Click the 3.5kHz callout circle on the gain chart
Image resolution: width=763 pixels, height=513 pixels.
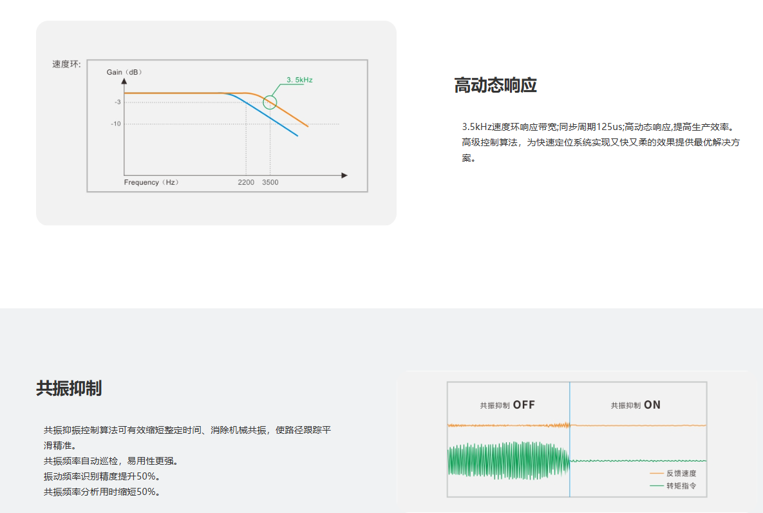(x=268, y=102)
